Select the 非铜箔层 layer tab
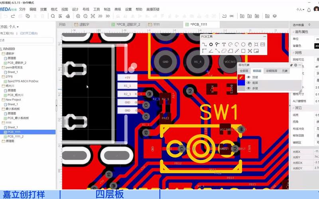Screen dimensions: 319x199 coord(272,71)
